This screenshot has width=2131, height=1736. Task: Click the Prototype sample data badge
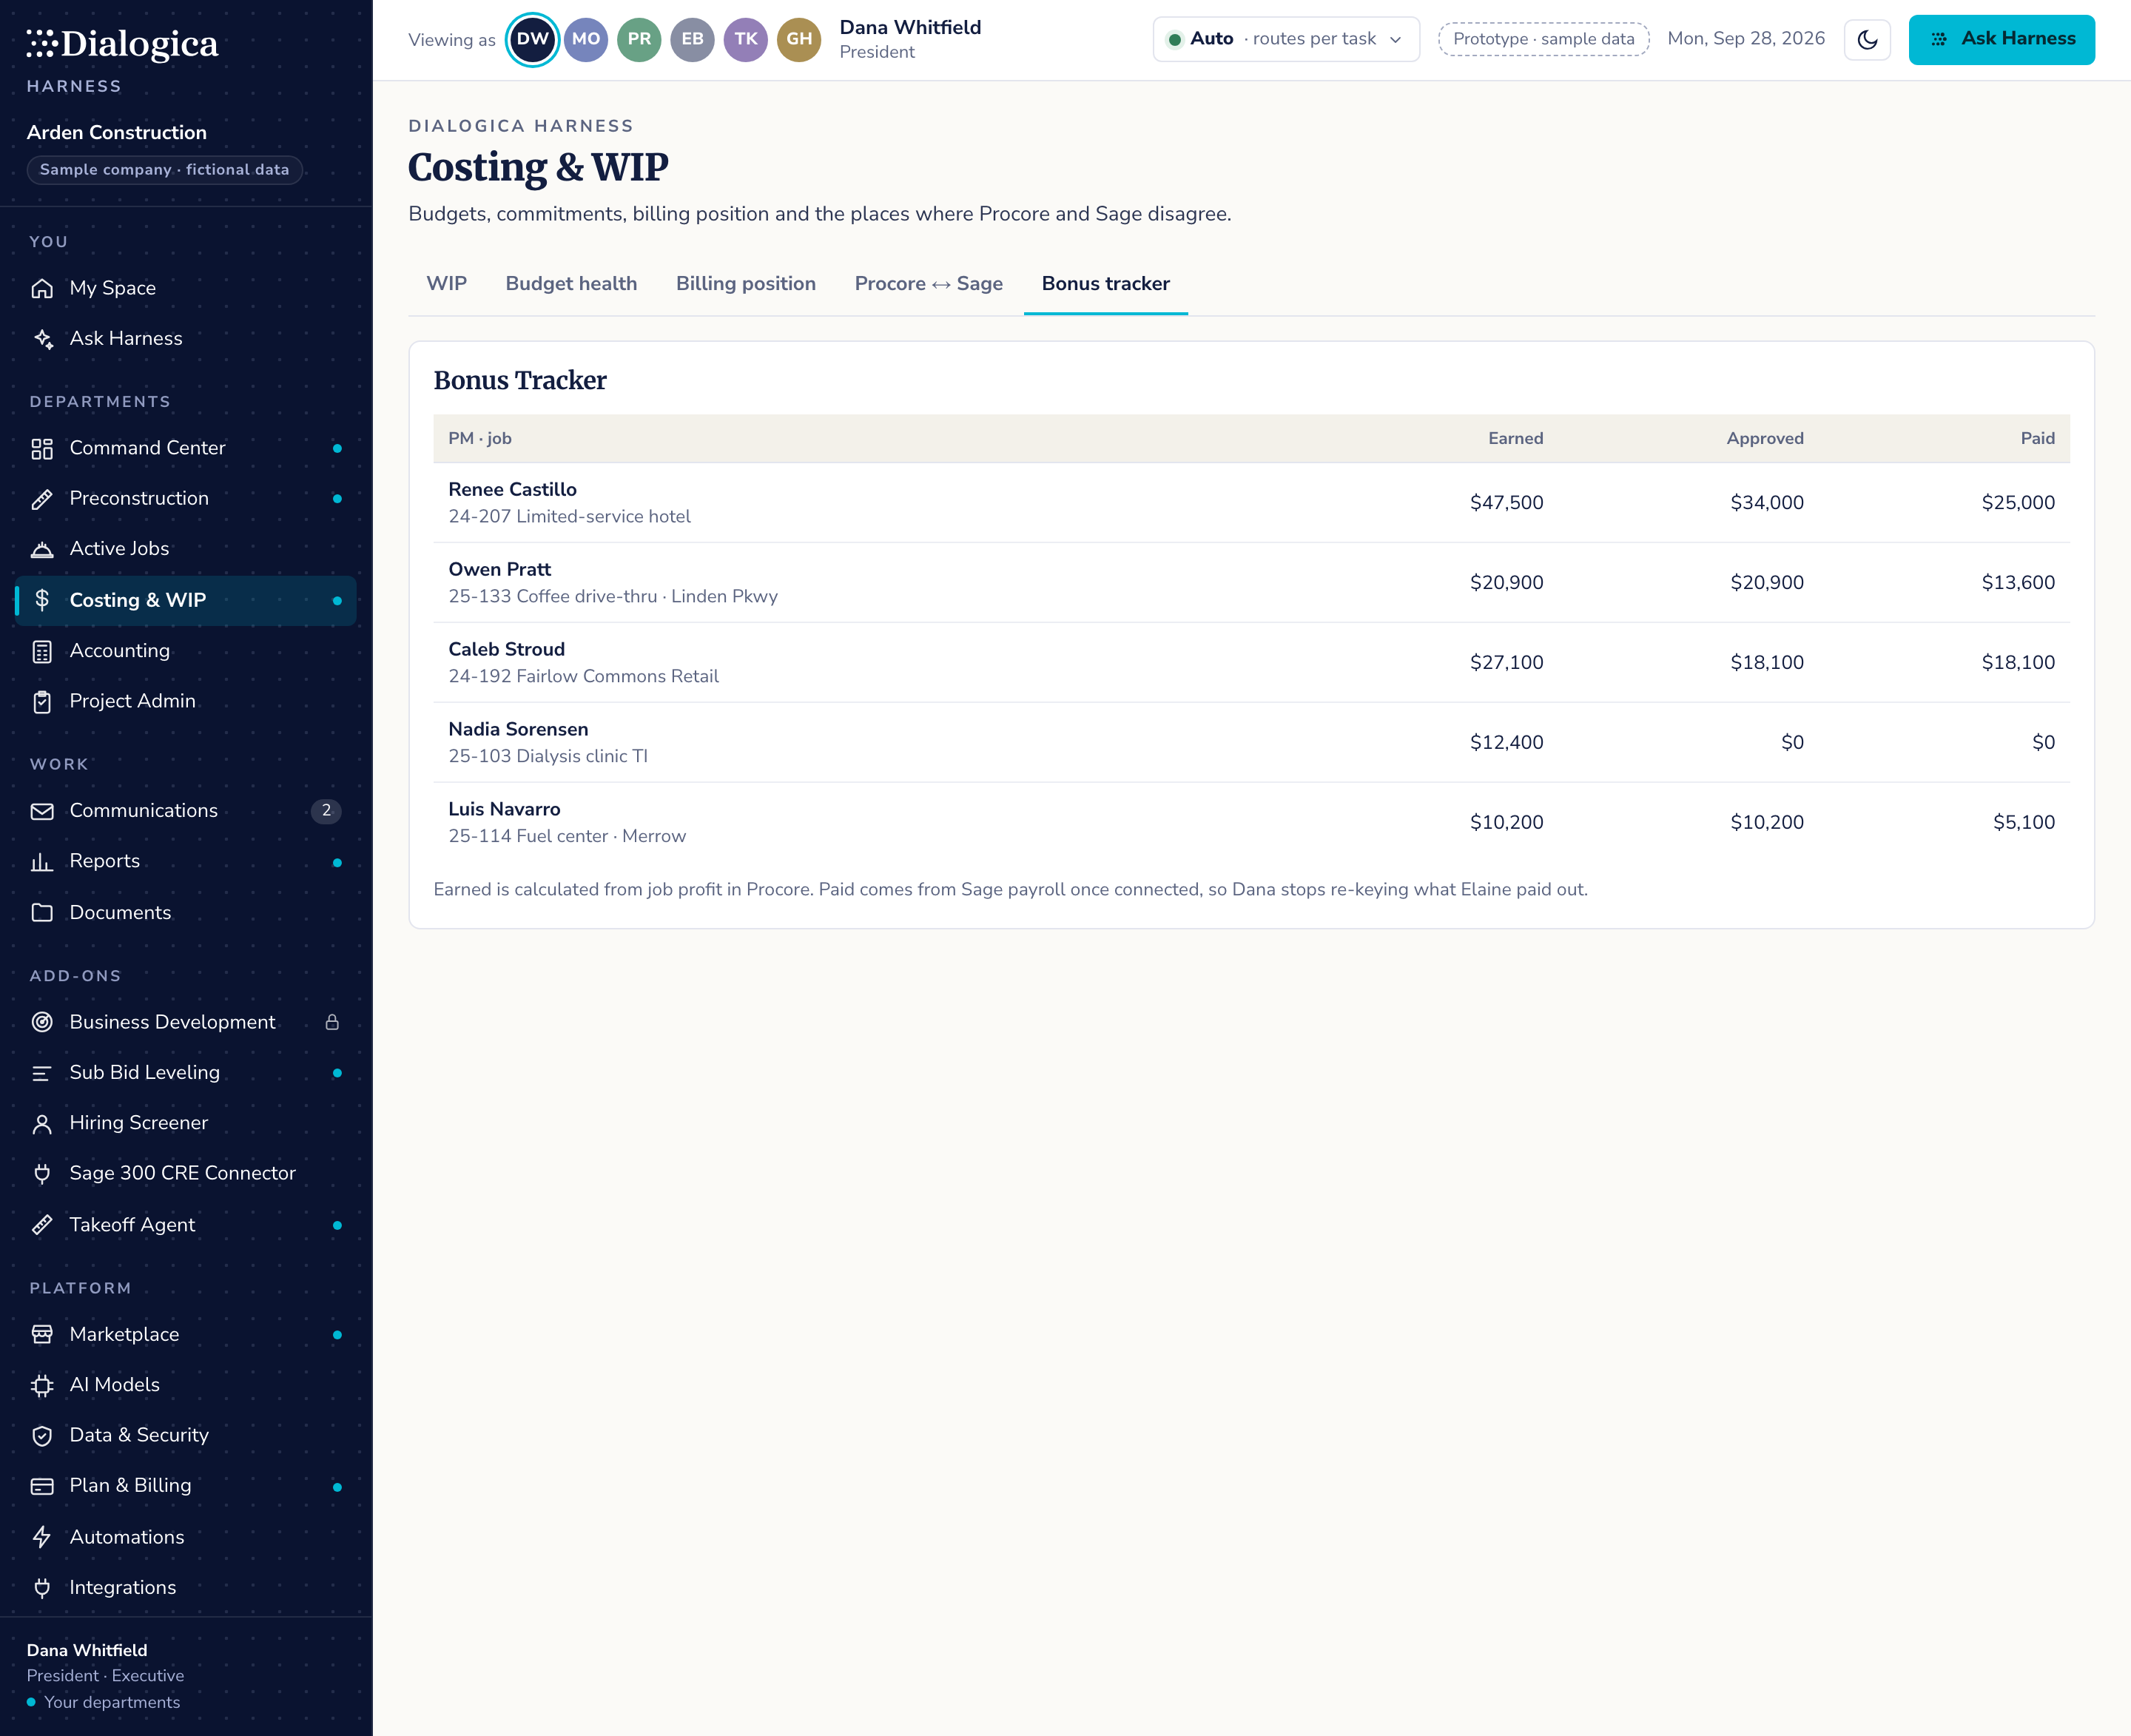click(x=1543, y=39)
